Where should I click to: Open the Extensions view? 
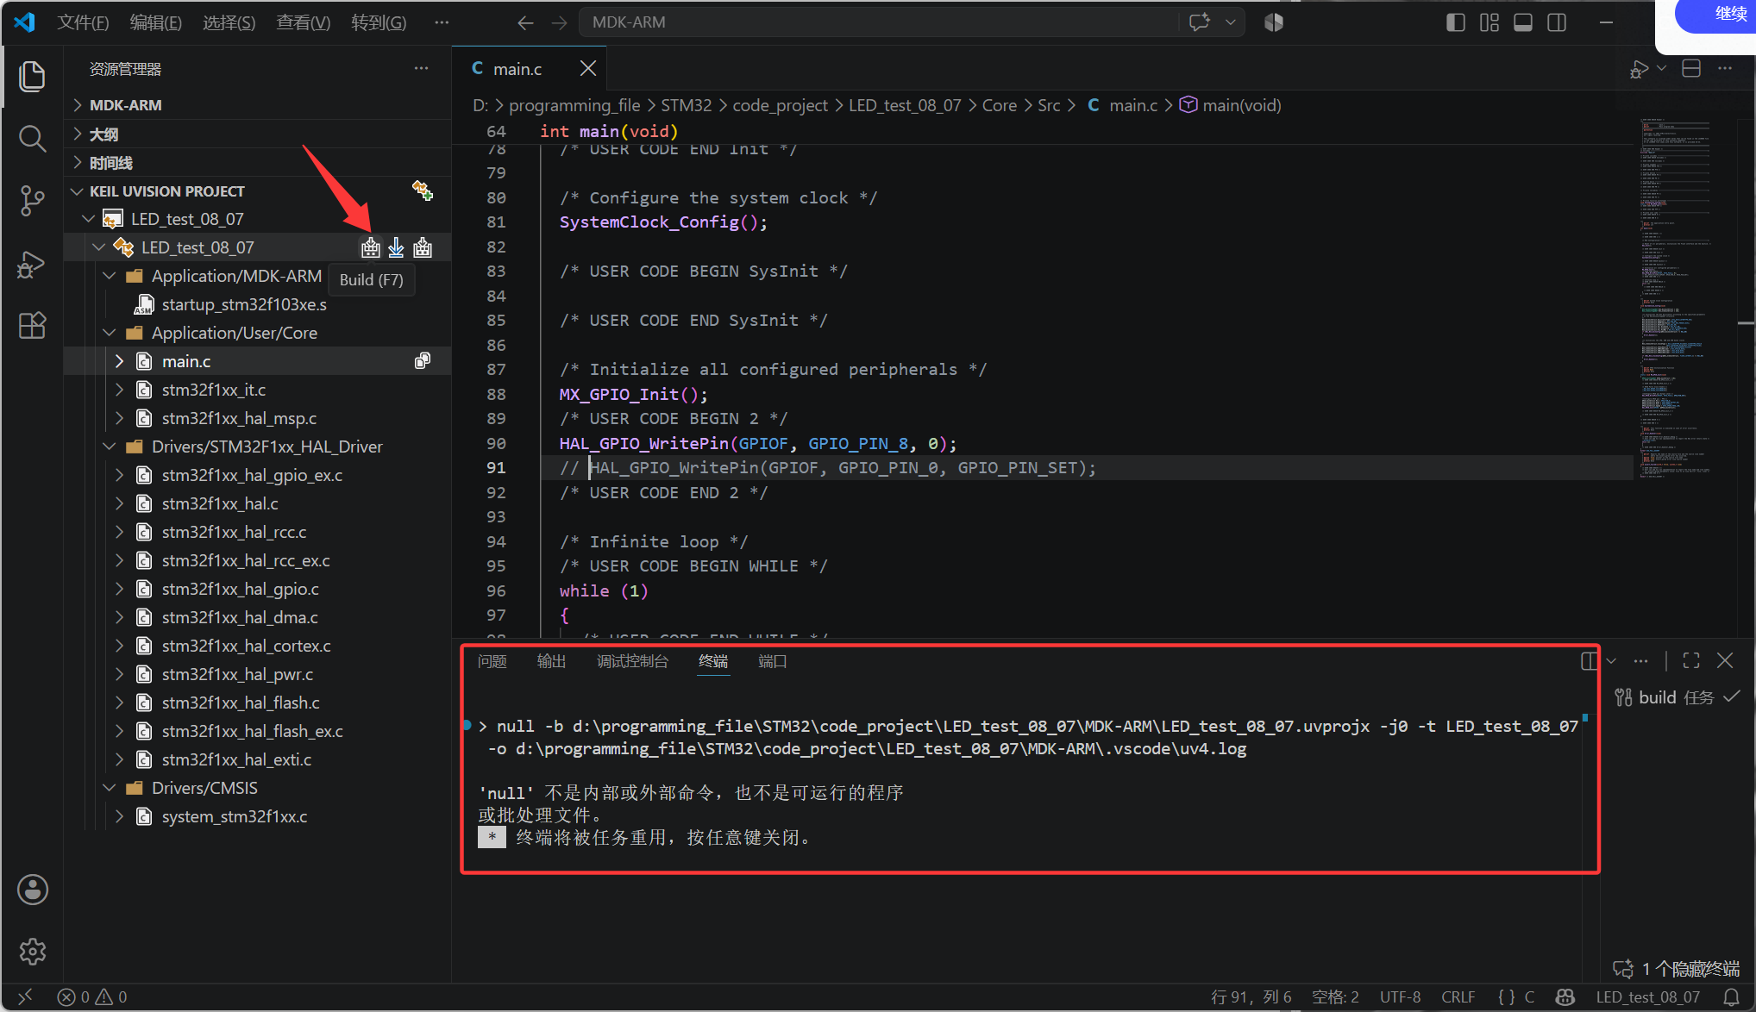[33, 326]
